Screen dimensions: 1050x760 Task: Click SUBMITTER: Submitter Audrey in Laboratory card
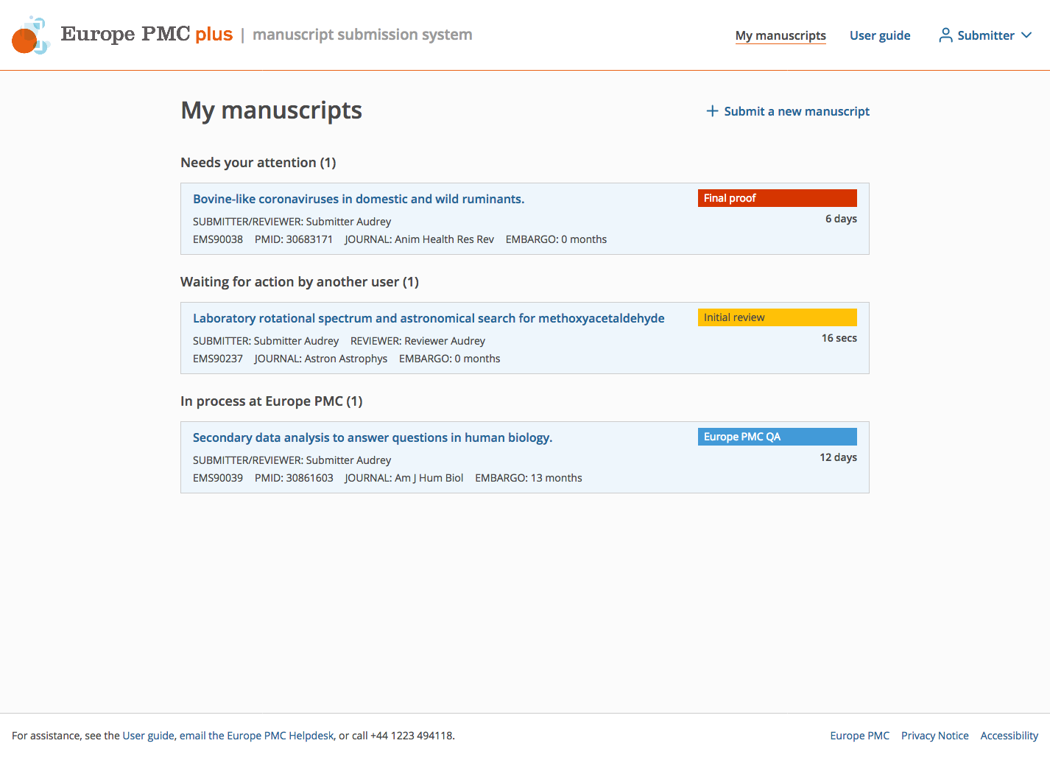266,341
